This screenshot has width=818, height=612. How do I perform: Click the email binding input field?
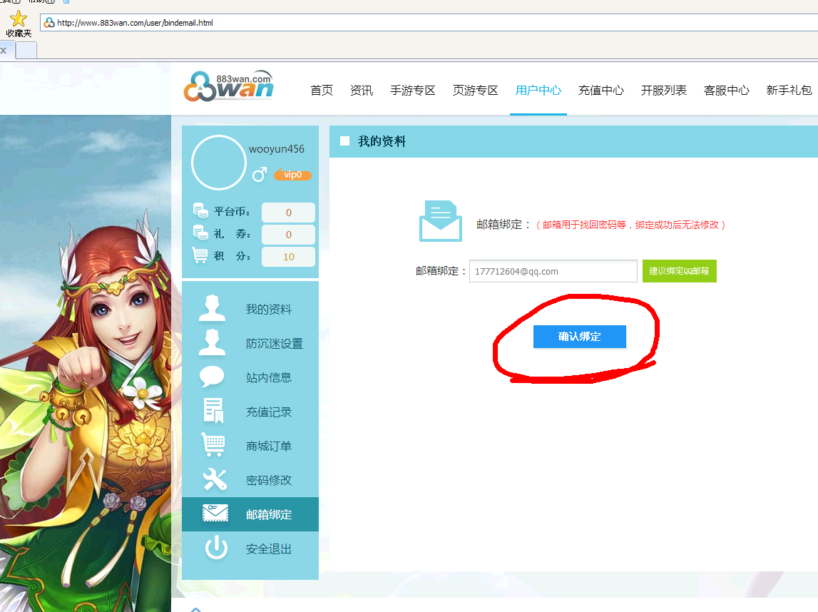click(x=553, y=271)
